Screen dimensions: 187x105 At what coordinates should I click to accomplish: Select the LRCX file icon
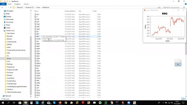(x=35, y=90)
